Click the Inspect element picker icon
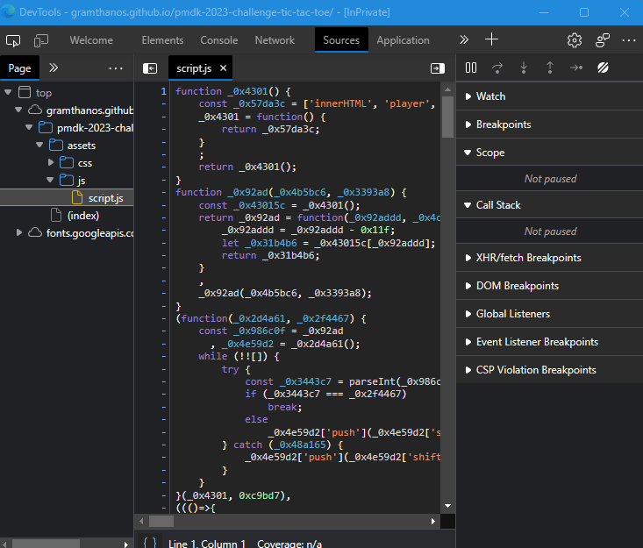Screen dimensions: 643x548 click(13, 40)
